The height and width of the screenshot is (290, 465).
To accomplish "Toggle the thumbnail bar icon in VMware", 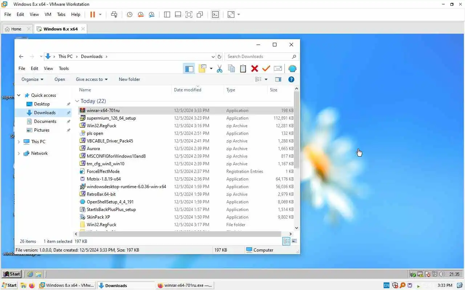I will coord(178,14).
